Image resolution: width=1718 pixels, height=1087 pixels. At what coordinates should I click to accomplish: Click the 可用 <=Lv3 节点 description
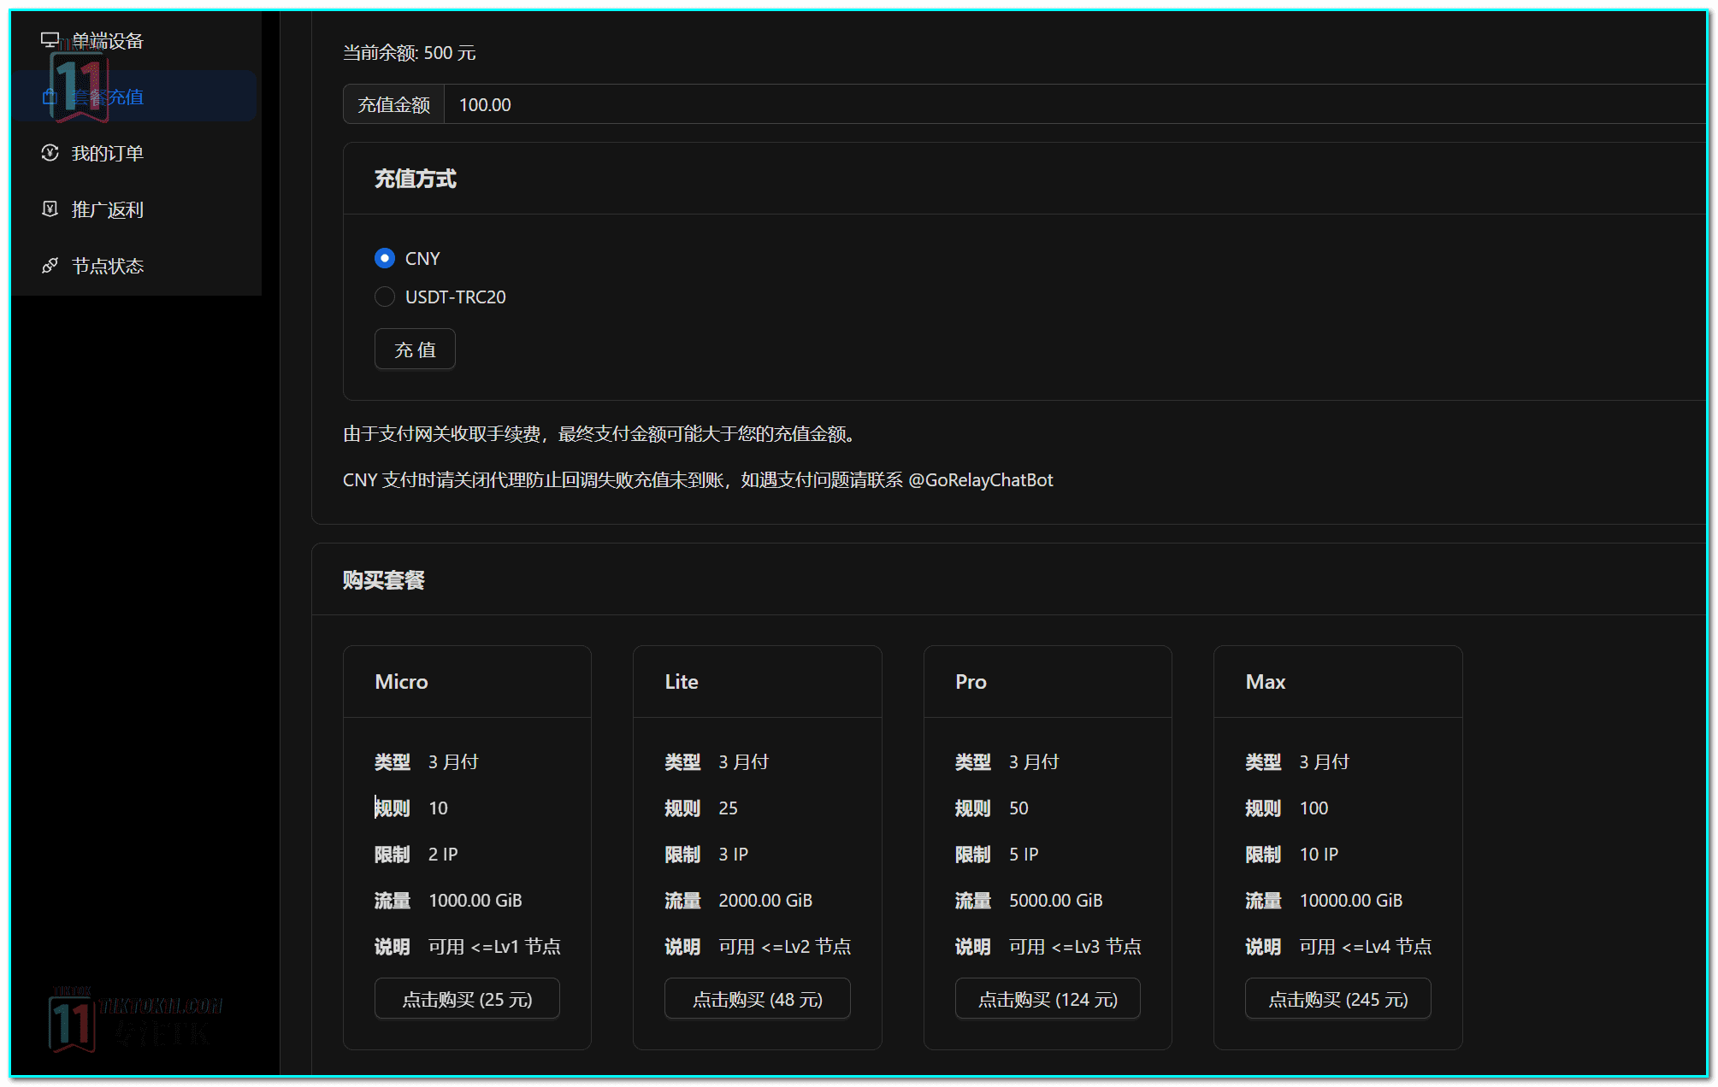tap(1075, 947)
